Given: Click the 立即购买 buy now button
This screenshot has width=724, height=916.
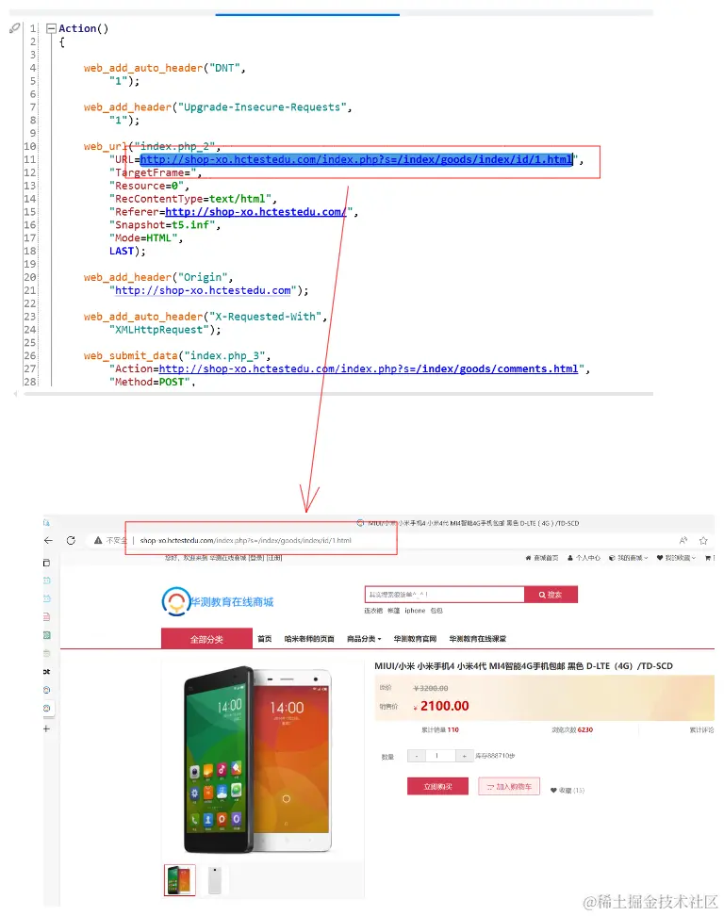Looking at the screenshot, I should pyautogui.click(x=437, y=786).
